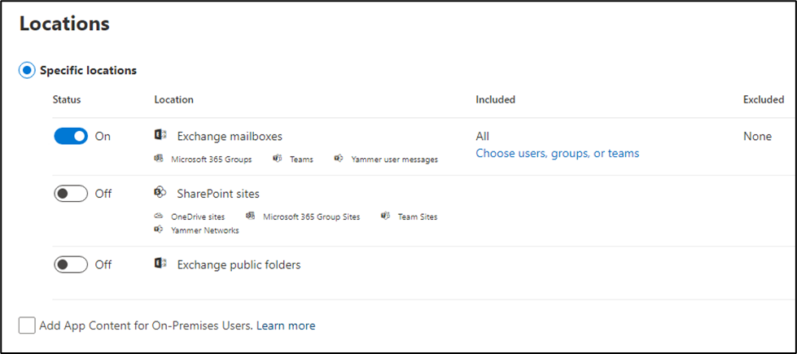
Task: Check Add App Content for On-Premises Users
Action: click(27, 326)
